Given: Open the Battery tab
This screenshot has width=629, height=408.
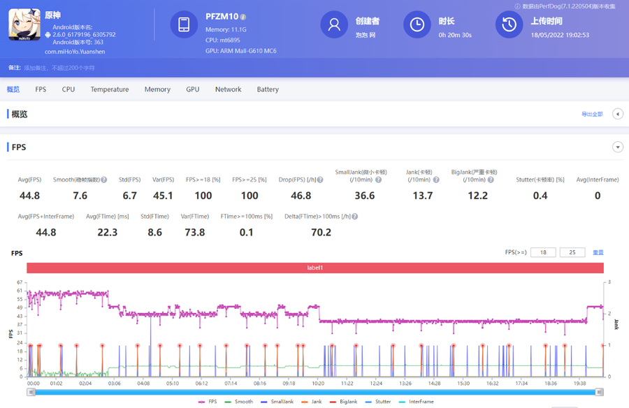Looking at the screenshot, I should tap(268, 89).
